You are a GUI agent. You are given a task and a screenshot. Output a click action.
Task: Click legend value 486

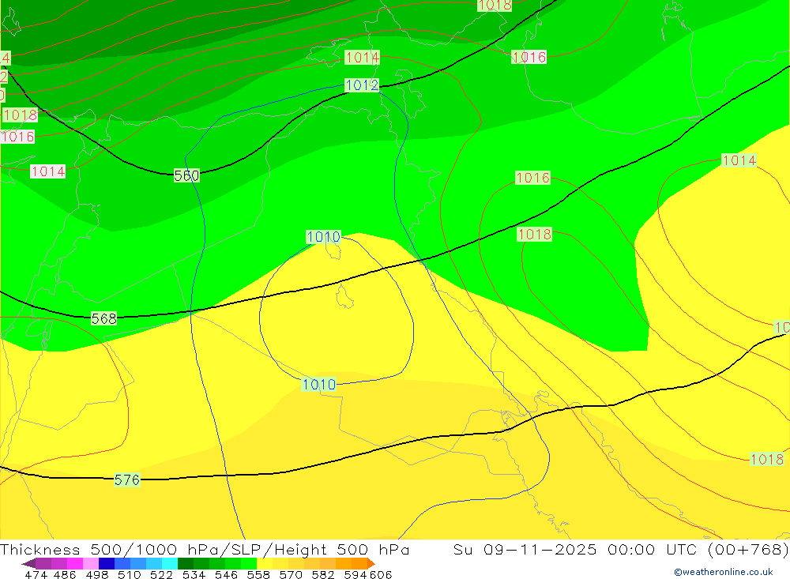65,574
